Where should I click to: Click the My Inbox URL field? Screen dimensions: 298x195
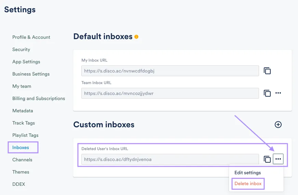(x=170, y=71)
